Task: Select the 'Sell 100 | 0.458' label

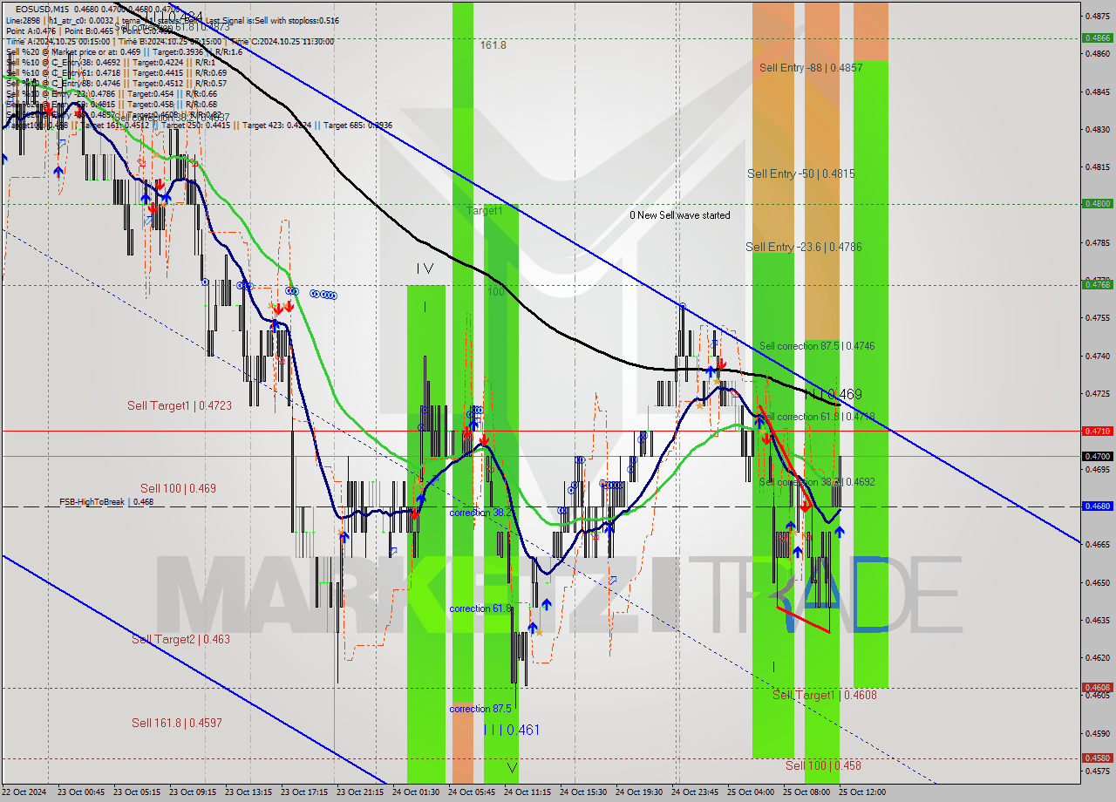Action: [x=822, y=766]
